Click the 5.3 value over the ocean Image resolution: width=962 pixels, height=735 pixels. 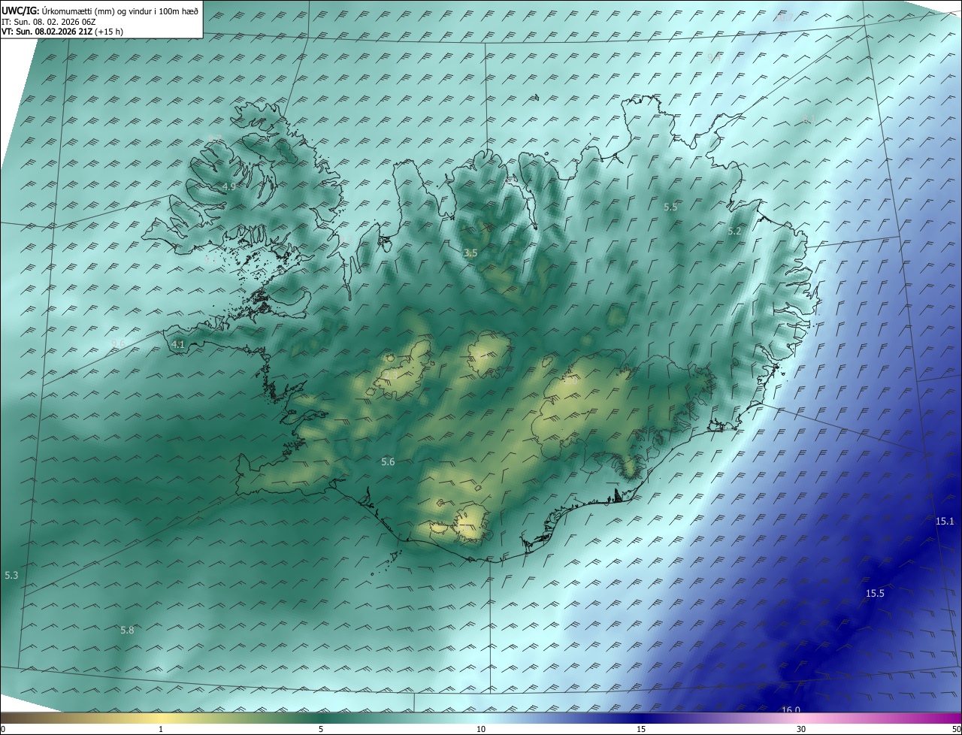coord(11,575)
